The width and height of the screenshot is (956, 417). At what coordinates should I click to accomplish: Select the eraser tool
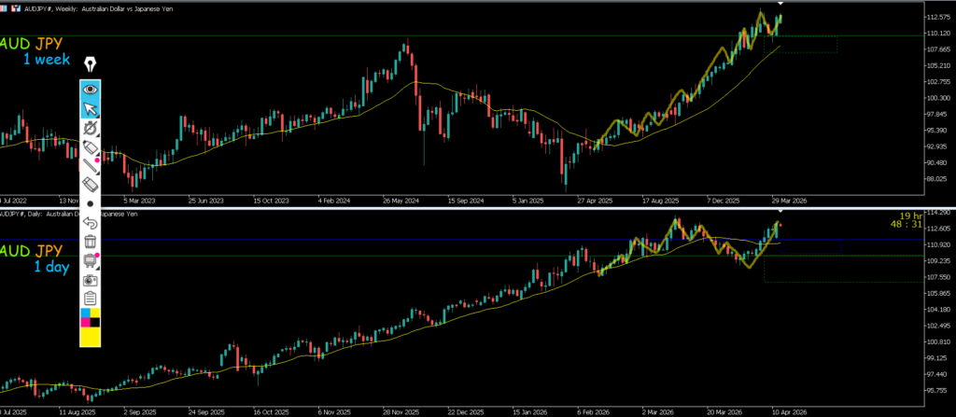pos(91,185)
